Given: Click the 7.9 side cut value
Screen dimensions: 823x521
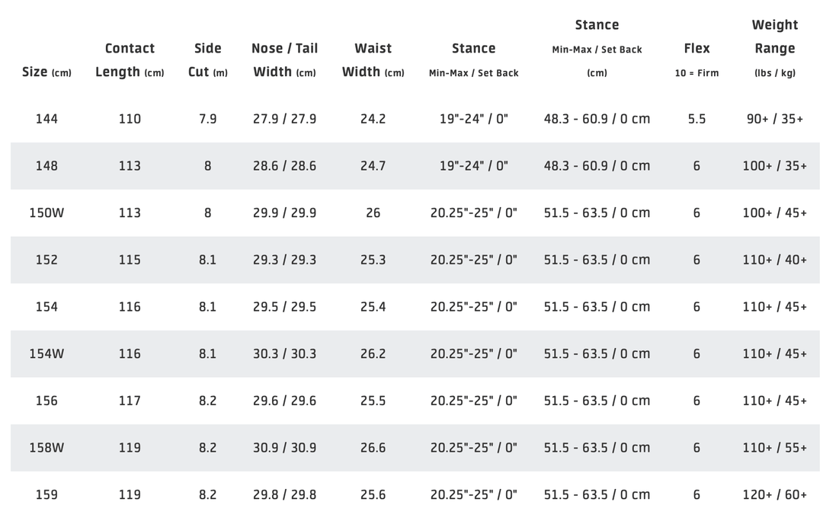Looking at the screenshot, I should click(208, 119).
